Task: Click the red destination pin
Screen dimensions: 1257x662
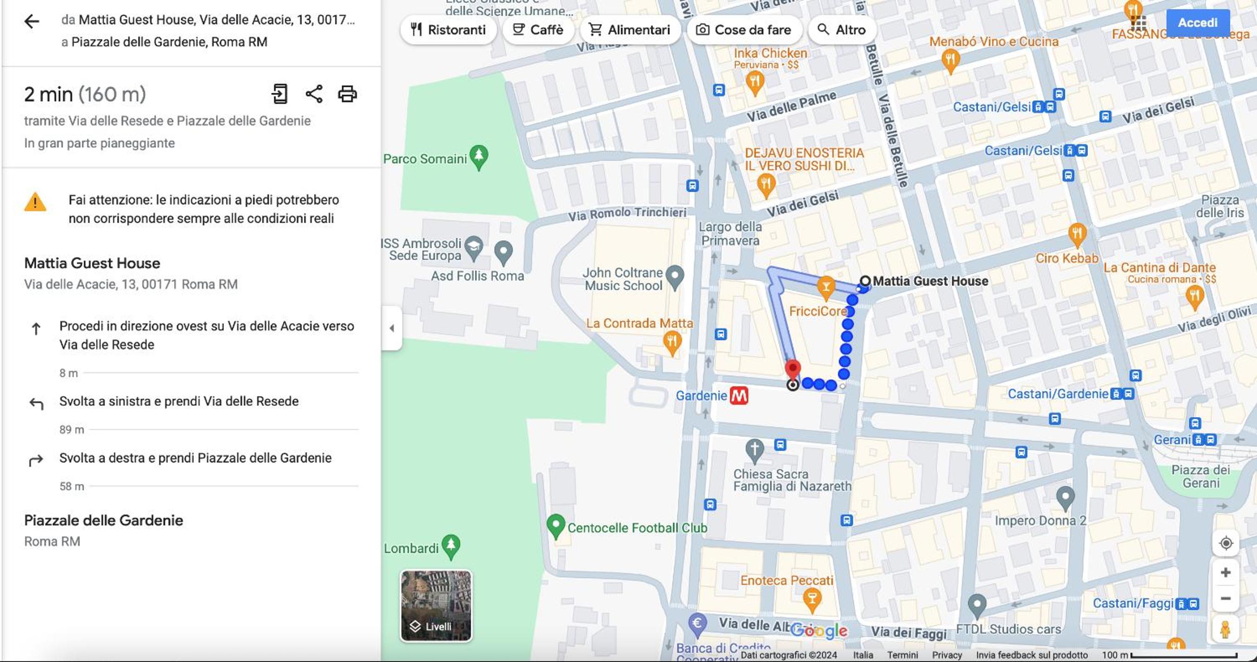Action: pos(792,370)
